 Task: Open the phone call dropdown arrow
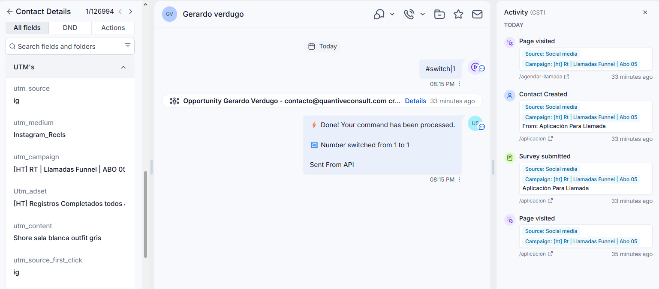[423, 14]
